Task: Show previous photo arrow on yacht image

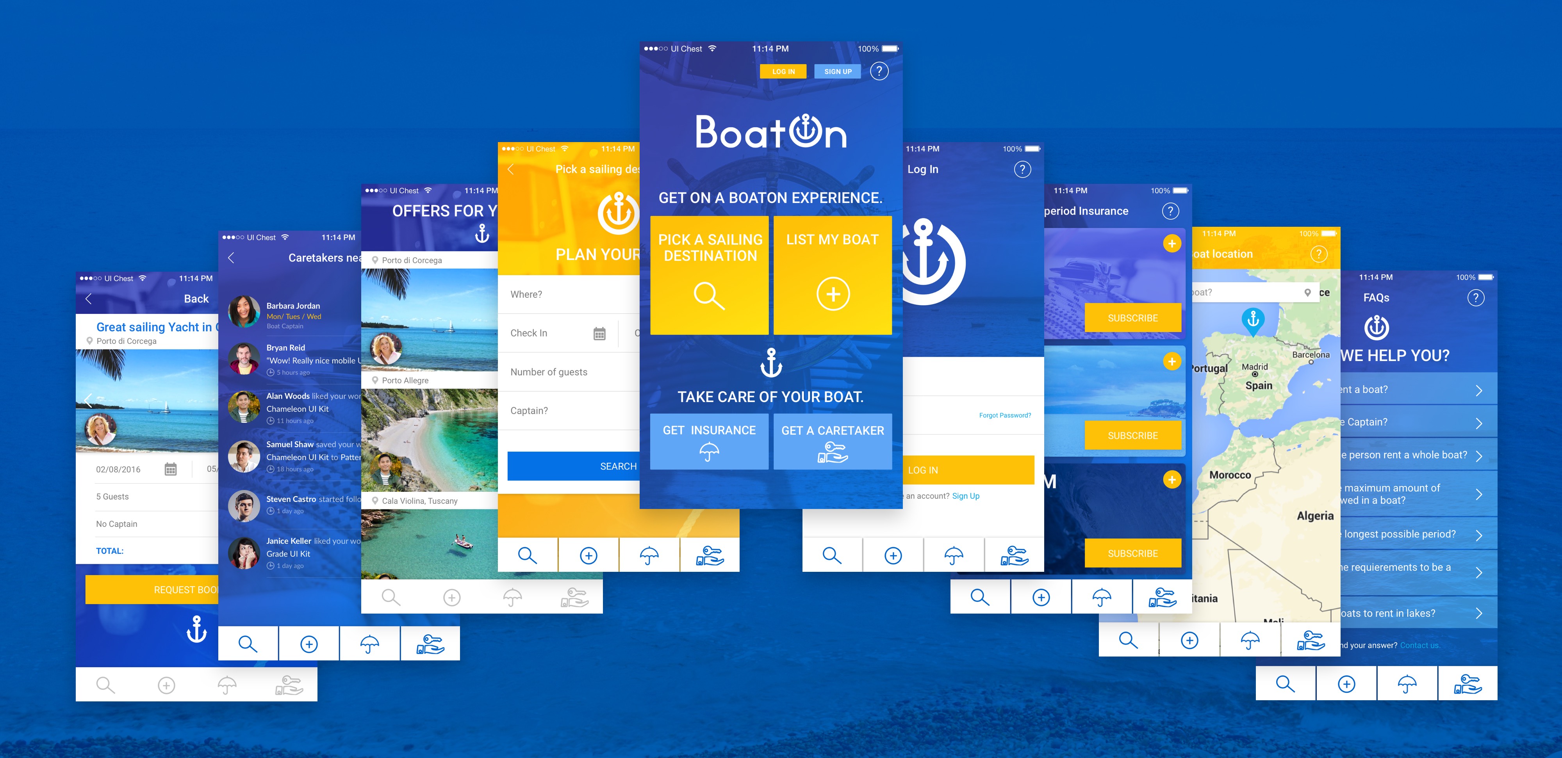Action: 88,401
